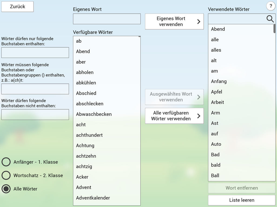Focus the Eigenes Wort text field
This screenshot has width=277, height=207.
[107, 19]
